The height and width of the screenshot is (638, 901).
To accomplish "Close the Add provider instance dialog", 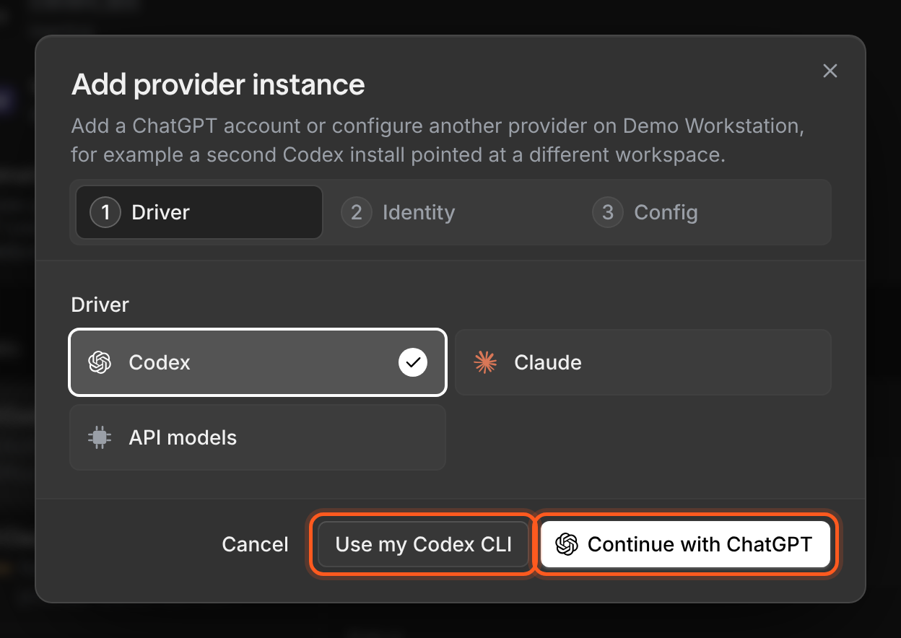I will (830, 71).
